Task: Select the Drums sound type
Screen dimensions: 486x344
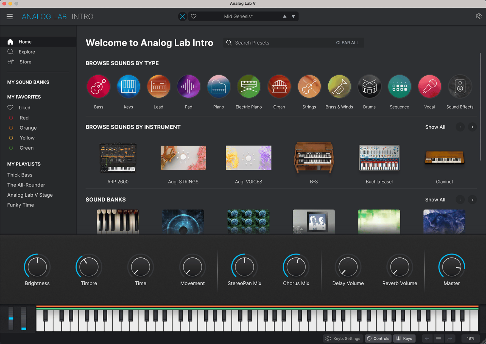Action: (369, 86)
